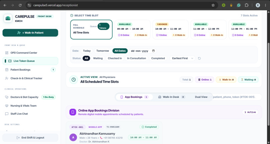
Task: Click Nursing & Vitals heart icon
Action: click(x=7, y=106)
